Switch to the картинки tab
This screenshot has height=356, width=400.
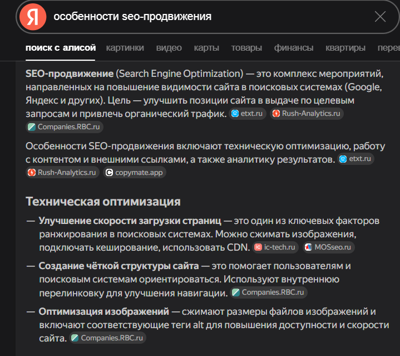tap(125, 48)
